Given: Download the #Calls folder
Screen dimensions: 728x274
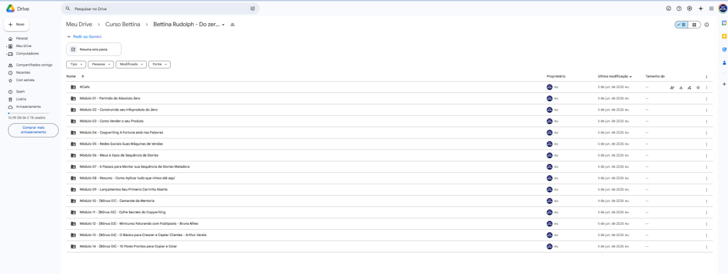Looking at the screenshot, I should point(681,87).
